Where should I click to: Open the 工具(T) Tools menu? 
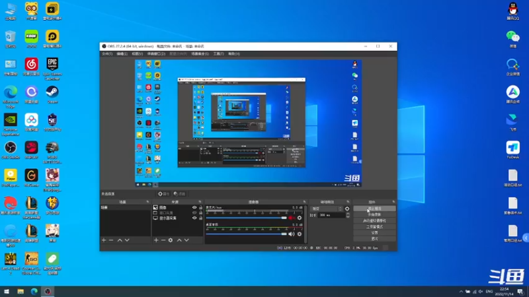click(219, 54)
